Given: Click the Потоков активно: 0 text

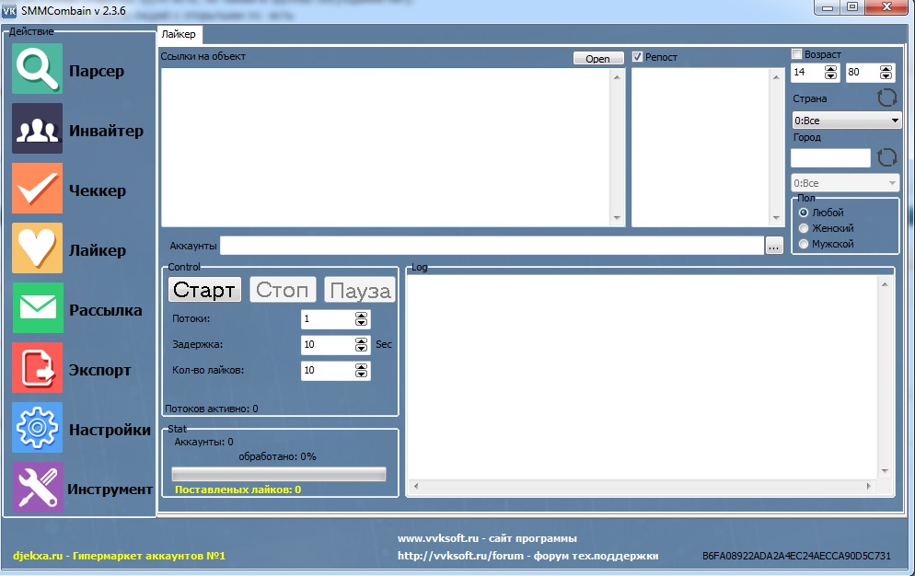Looking at the screenshot, I should (x=211, y=409).
